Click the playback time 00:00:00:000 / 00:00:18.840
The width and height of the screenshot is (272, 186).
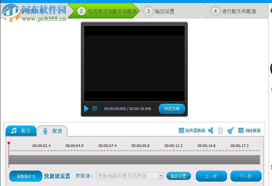[127, 109]
